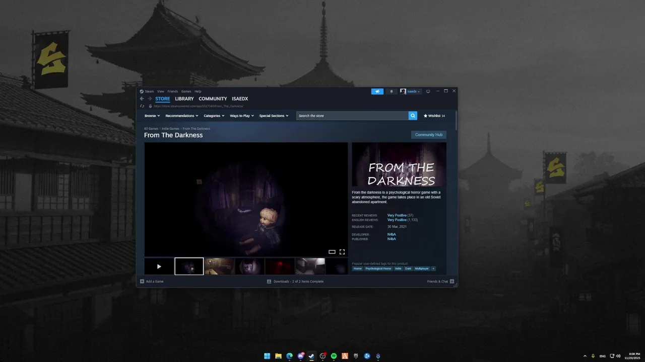Go forward using the forward arrow

[150, 99]
